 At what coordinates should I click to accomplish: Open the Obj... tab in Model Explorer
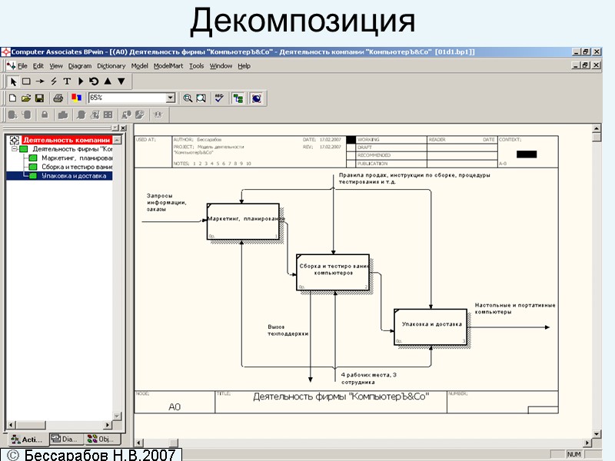(100, 439)
